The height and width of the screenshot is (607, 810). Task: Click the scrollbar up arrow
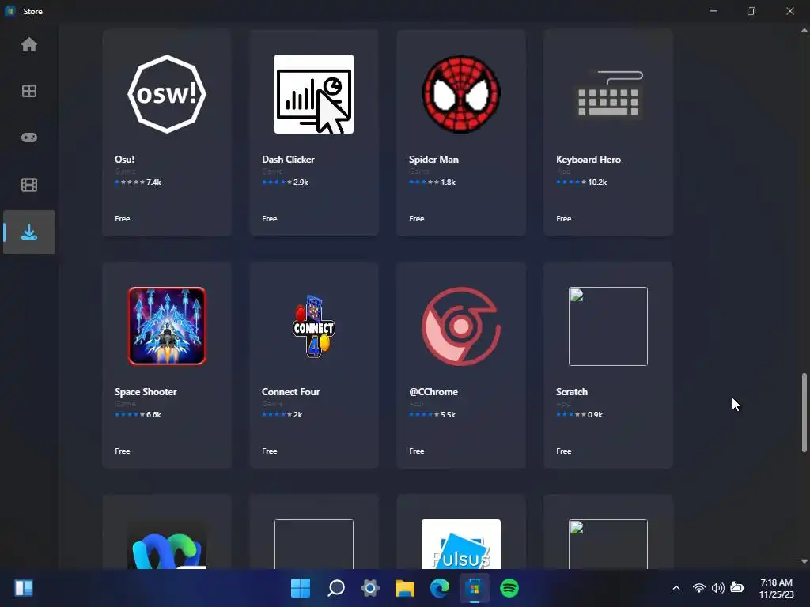pos(804,31)
